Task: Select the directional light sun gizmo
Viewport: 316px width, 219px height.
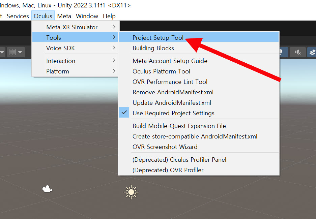Action: [x=131, y=192]
